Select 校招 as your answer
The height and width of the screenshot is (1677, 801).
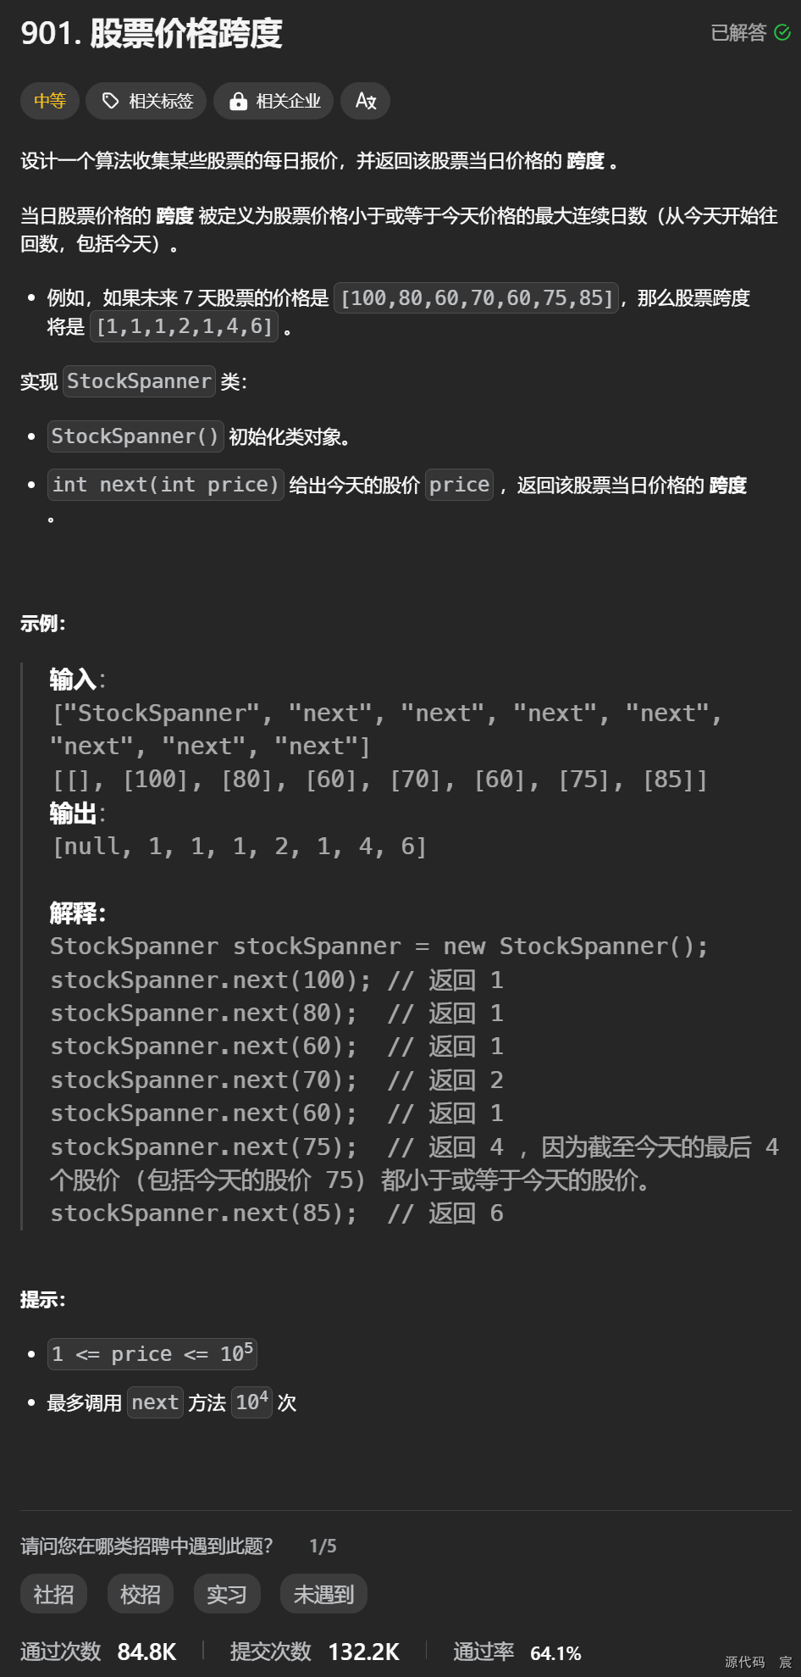pos(140,1593)
